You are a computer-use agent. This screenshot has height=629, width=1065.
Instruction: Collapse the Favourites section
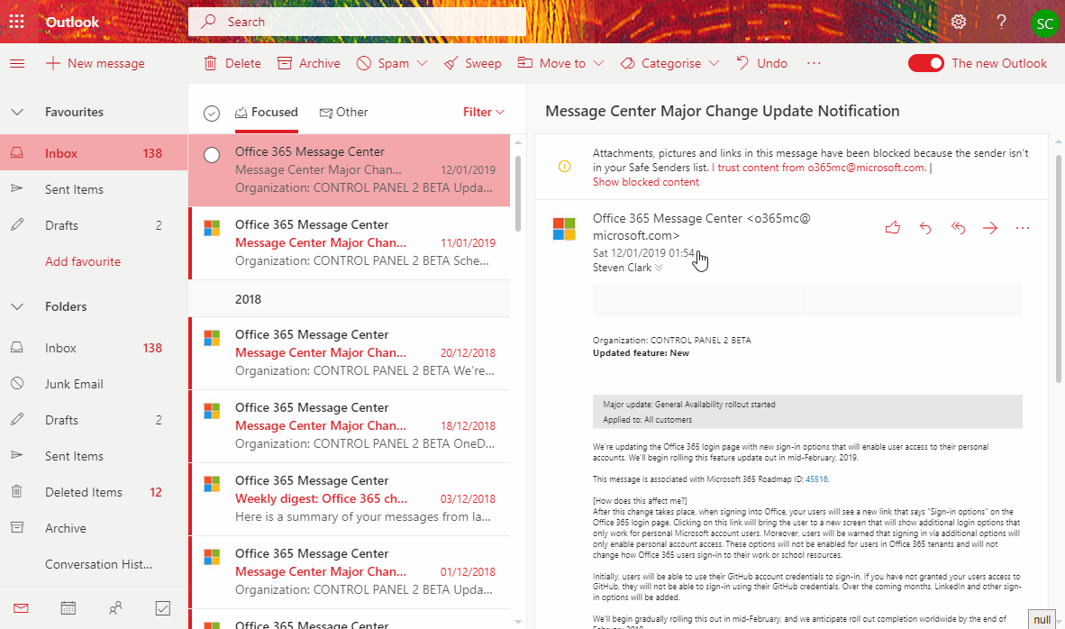(17, 113)
